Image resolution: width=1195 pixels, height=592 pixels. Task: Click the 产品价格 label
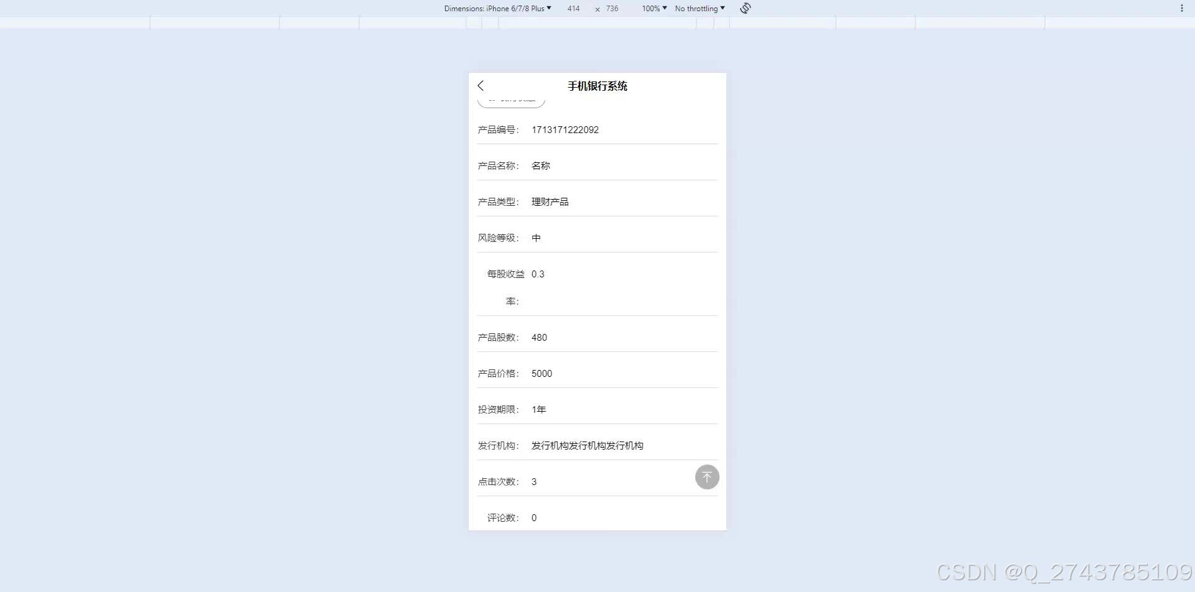(498, 374)
